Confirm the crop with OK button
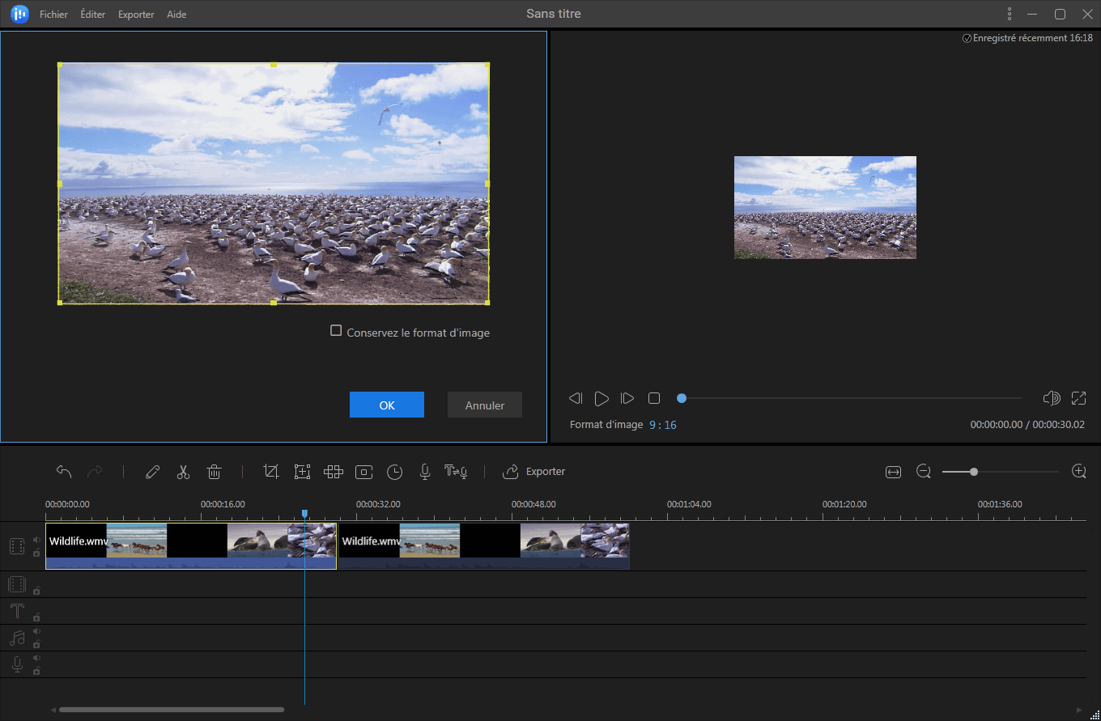This screenshot has height=721, width=1101. [x=387, y=405]
